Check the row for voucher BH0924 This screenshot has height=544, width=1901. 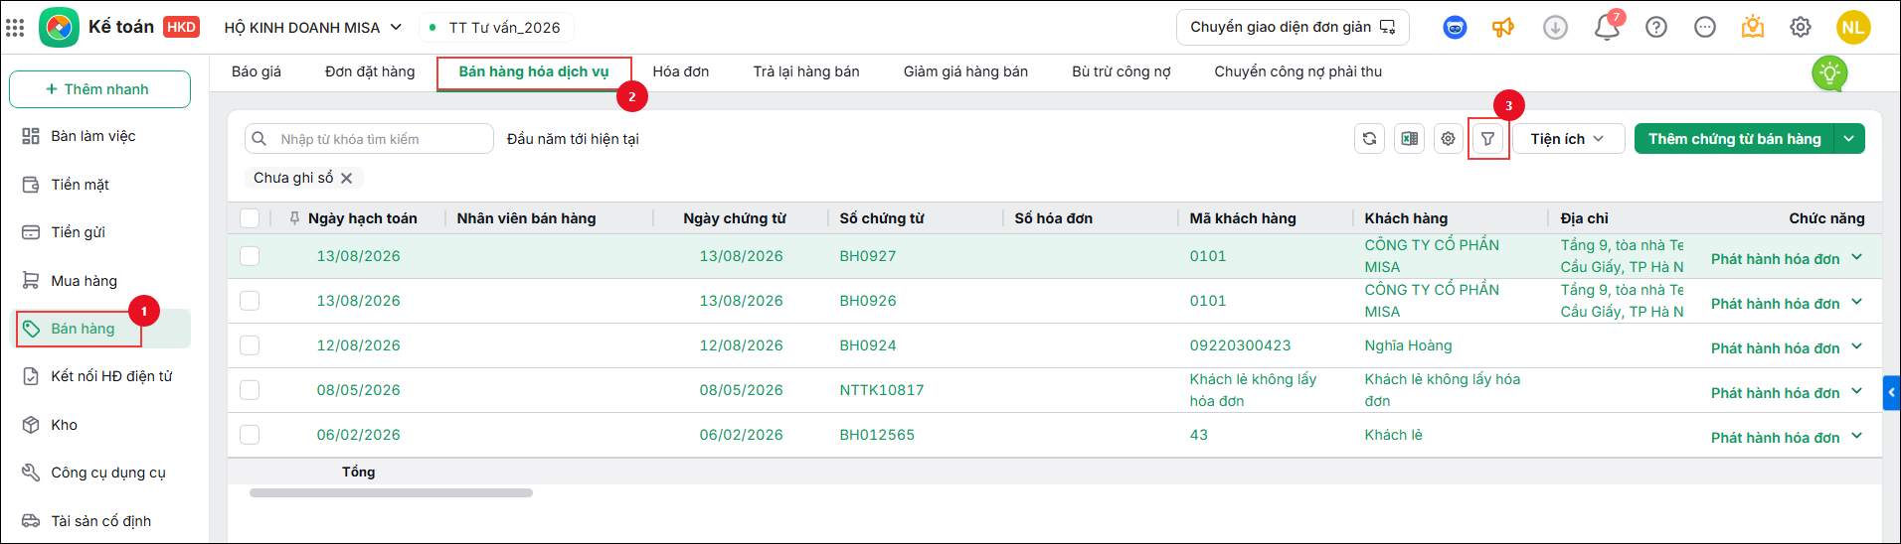click(250, 345)
